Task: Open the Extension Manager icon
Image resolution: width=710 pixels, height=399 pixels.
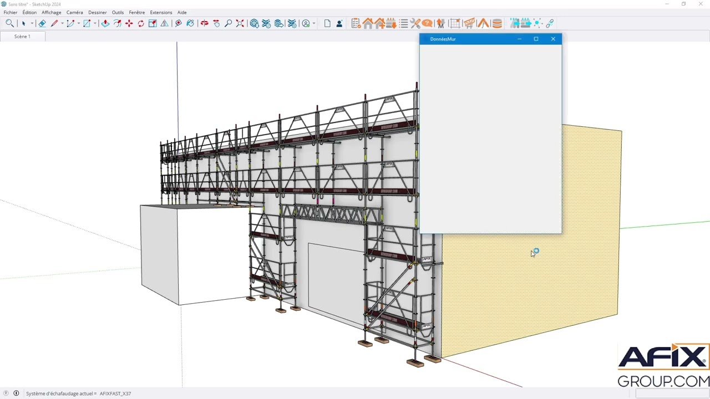Action: pyautogui.click(x=292, y=23)
